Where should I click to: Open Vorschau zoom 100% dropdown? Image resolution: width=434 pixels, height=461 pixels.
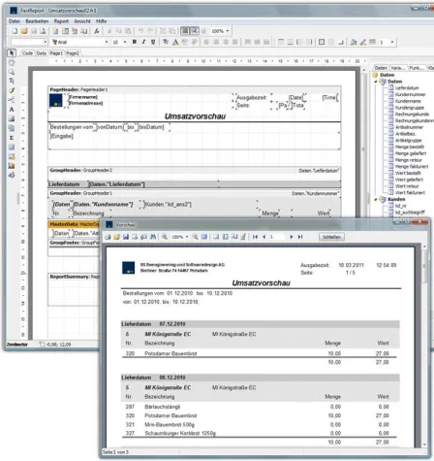[187, 237]
